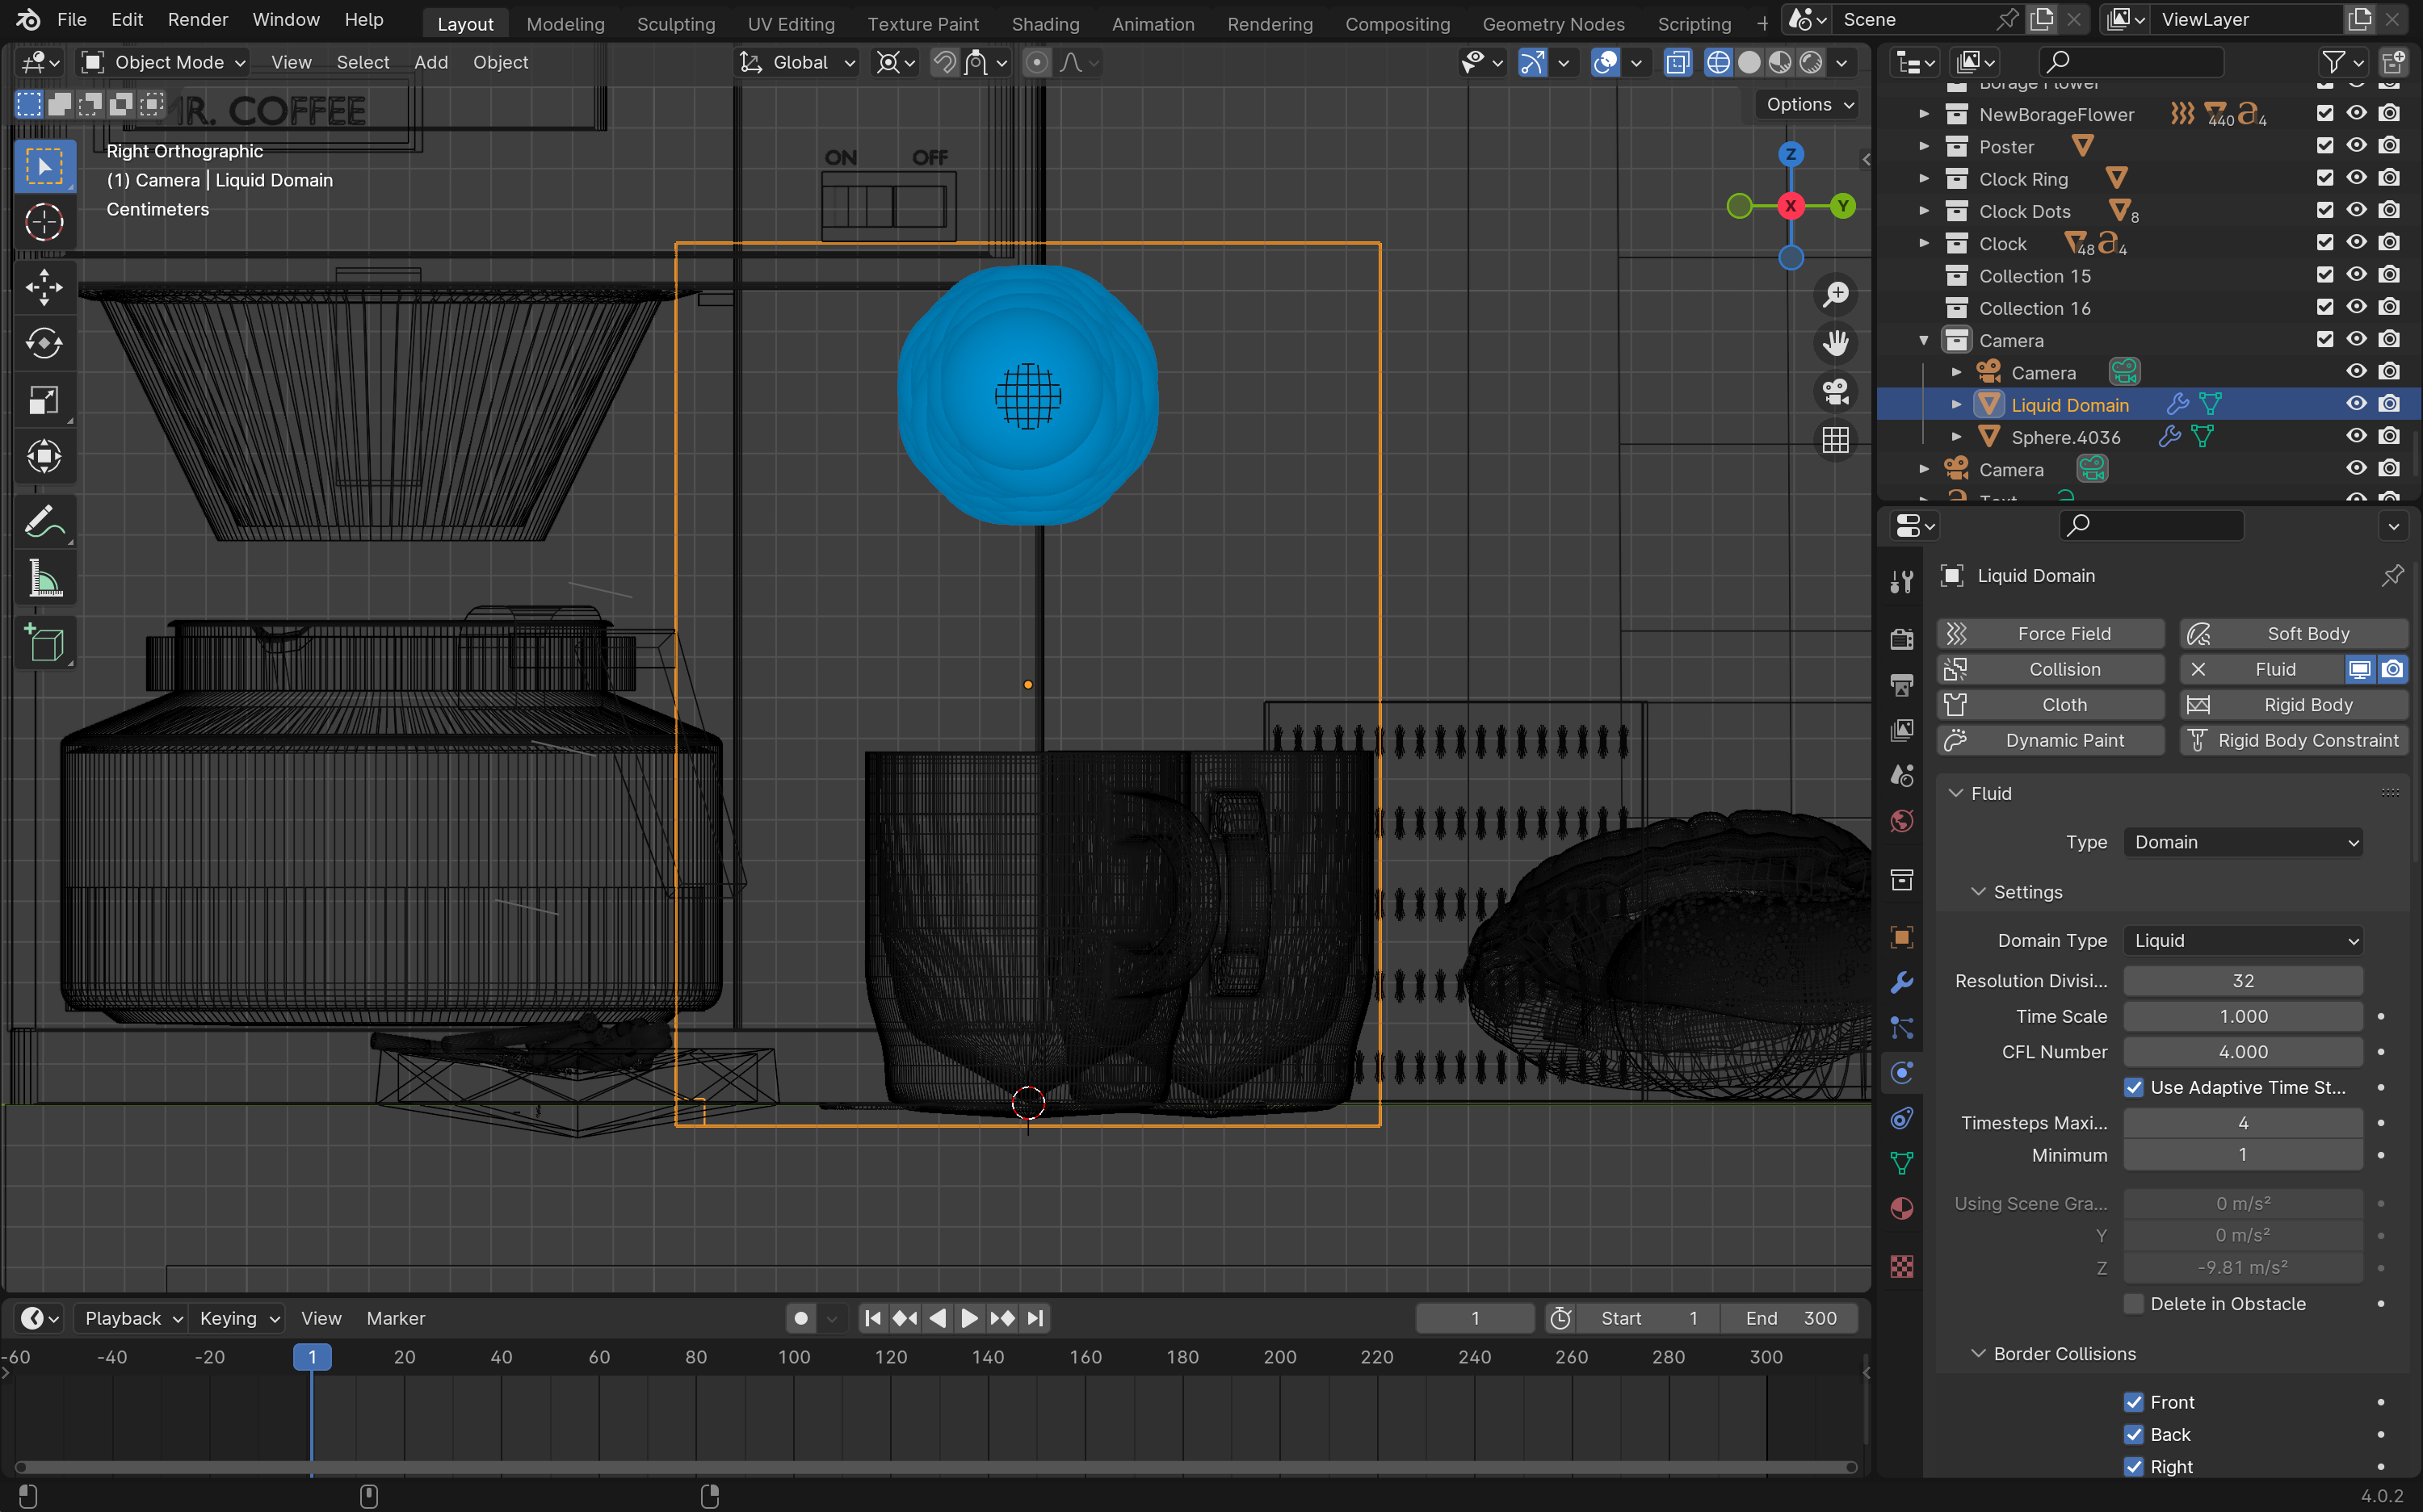The width and height of the screenshot is (2423, 1512).
Task: Open the Texture properties tab
Action: click(x=1902, y=1267)
